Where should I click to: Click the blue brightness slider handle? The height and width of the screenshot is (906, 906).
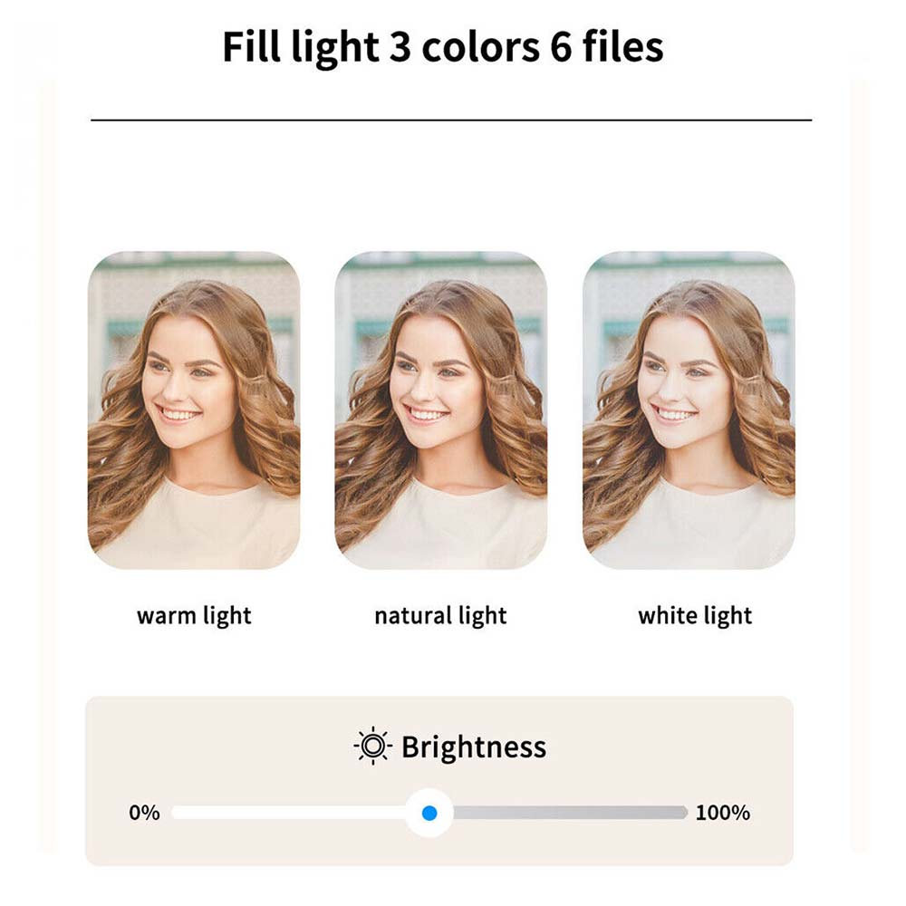[429, 813]
